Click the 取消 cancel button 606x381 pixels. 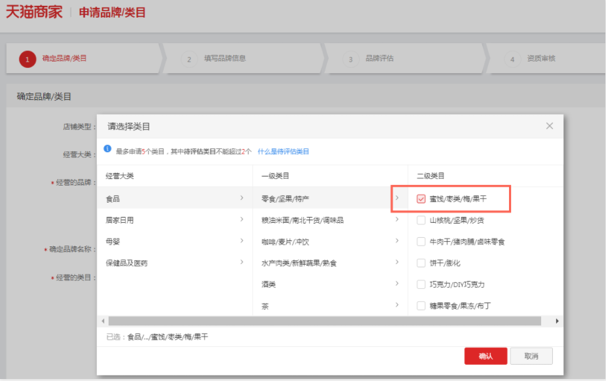coord(531,356)
